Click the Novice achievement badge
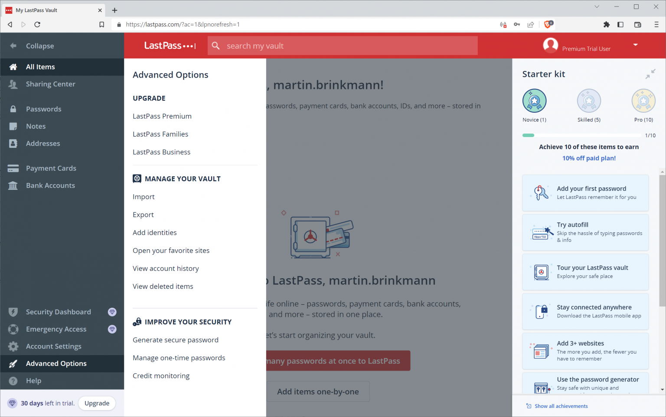The image size is (666, 417). click(x=534, y=101)
